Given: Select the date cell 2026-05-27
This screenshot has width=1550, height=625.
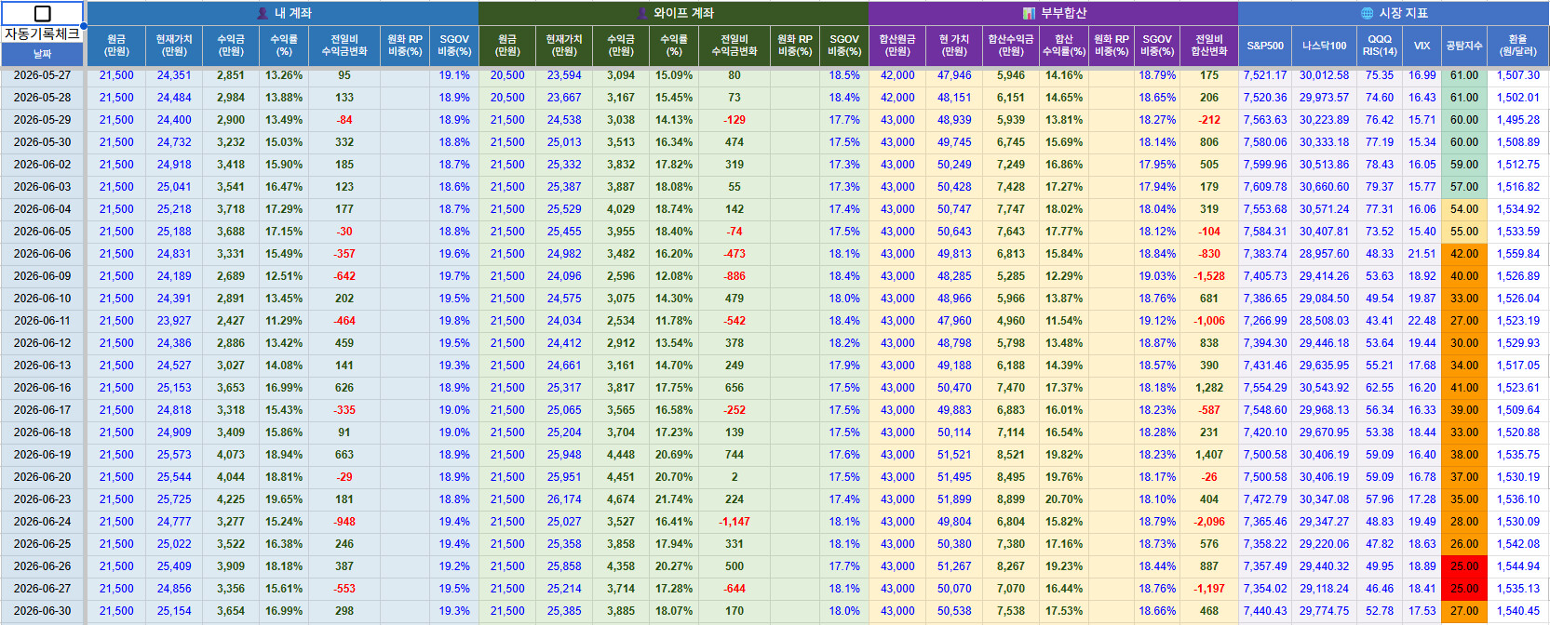Looking at the screenshot, I should click(43, 75).
